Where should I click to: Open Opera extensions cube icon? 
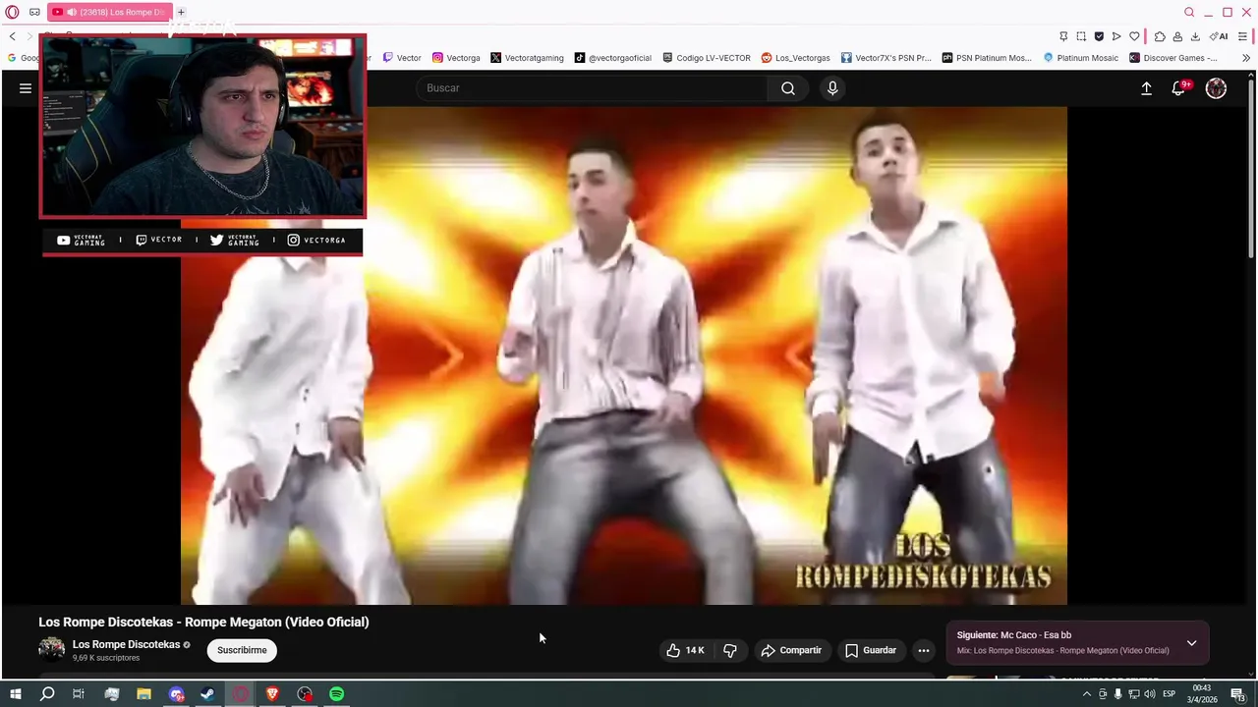tap(1160, 36)
